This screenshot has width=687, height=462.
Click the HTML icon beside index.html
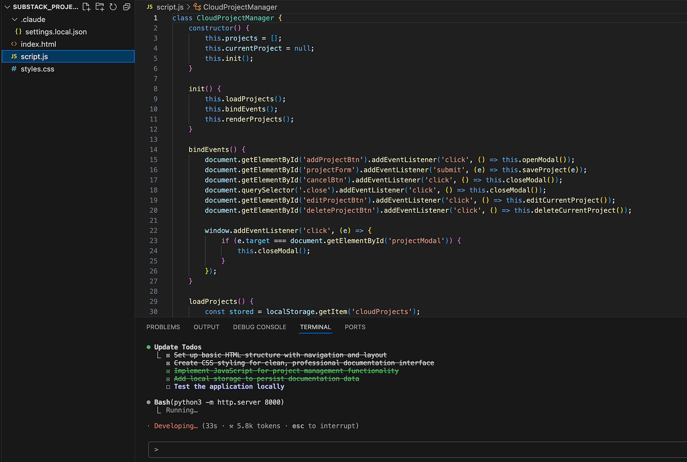tap(14, 44)
